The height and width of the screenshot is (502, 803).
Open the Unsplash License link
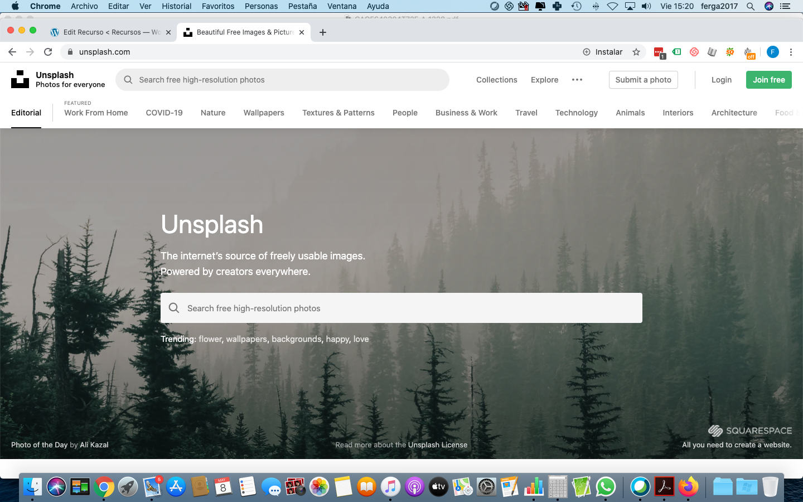pos(438,445)
